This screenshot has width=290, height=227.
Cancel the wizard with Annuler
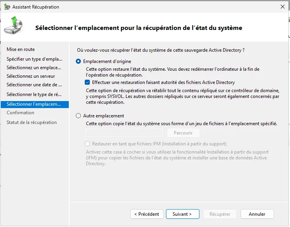pos(257,214)
